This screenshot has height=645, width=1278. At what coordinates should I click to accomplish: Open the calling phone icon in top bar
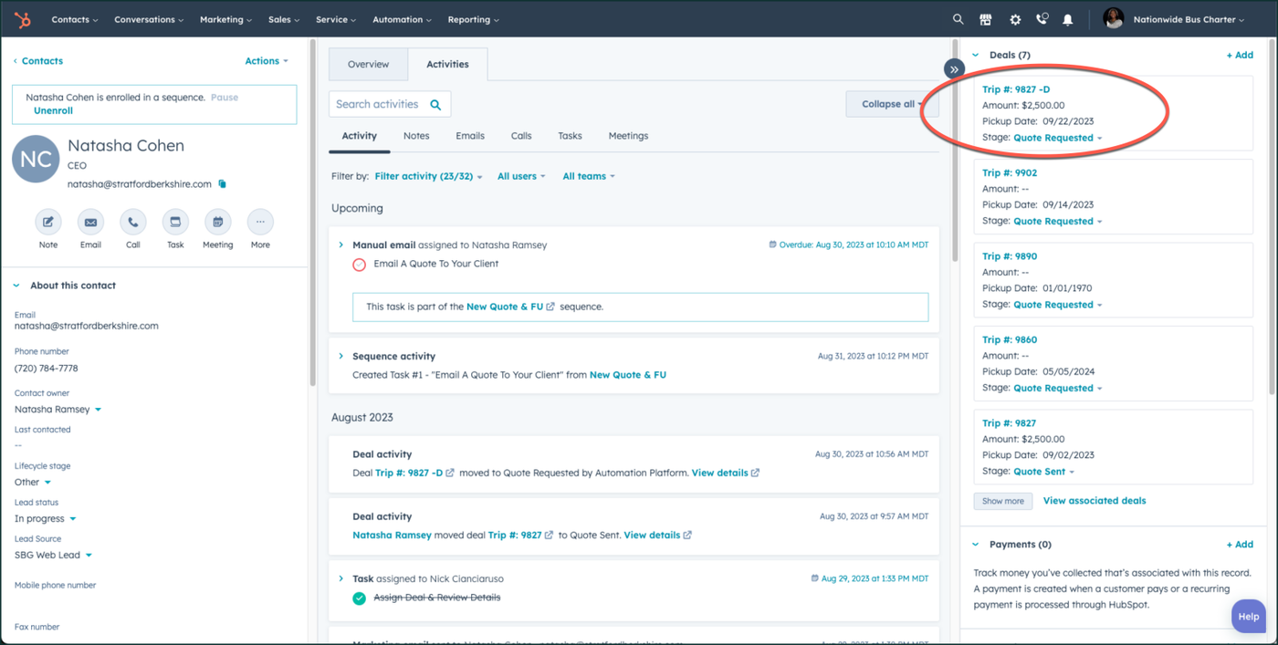(x=1042, y=19)
